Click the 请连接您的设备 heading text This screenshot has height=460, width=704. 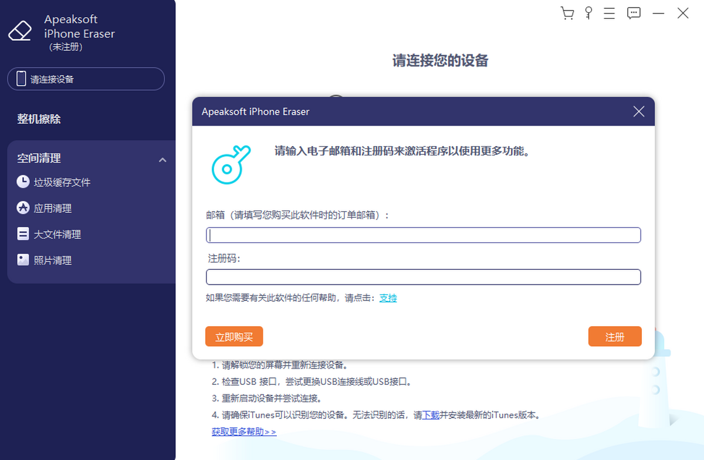tap(440, 60)
